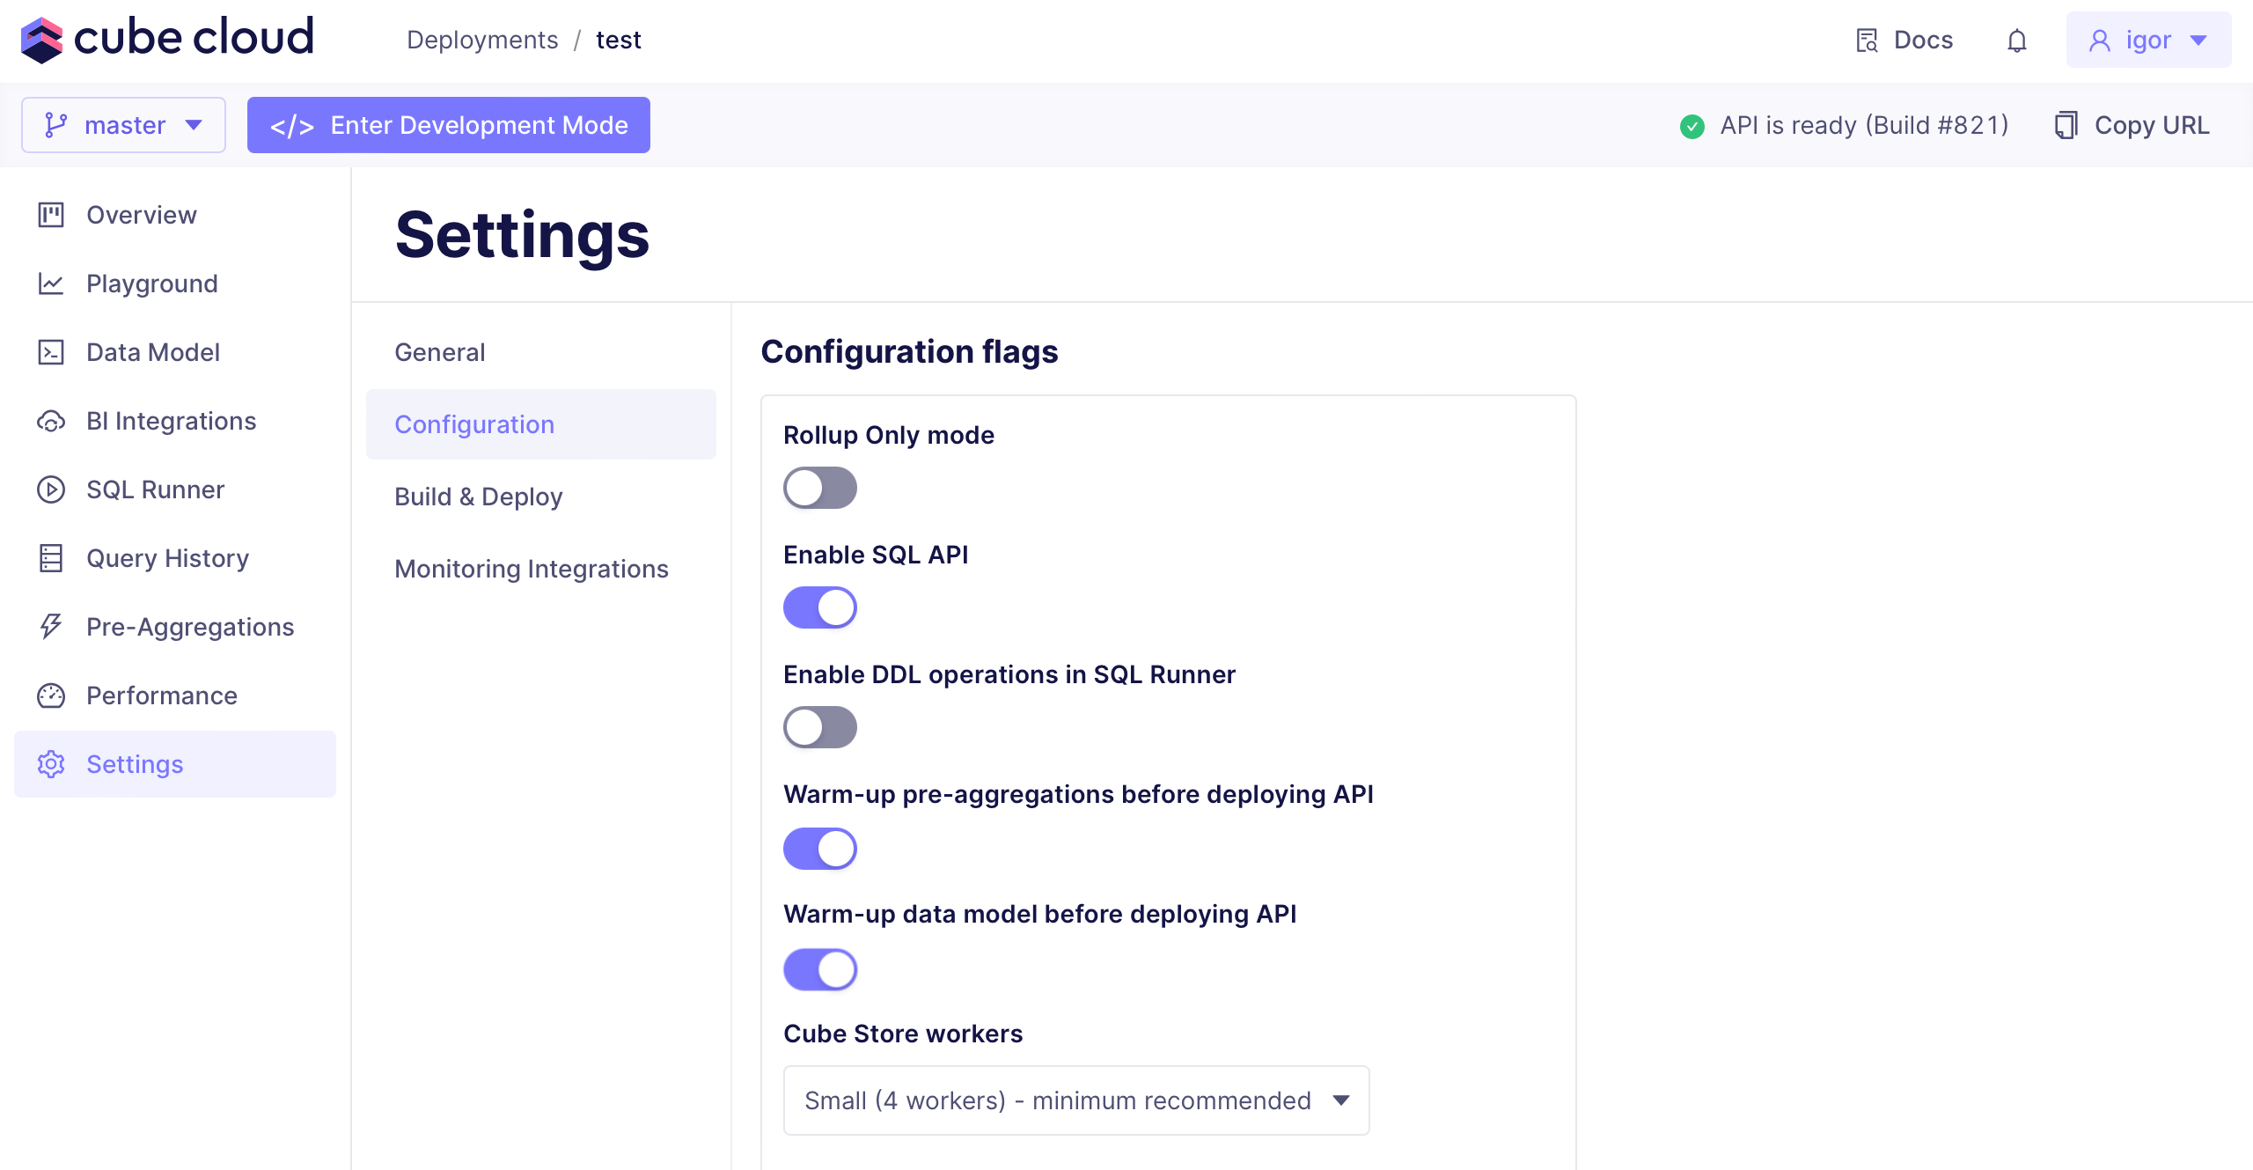Click Enter Development Mode button

448,125
